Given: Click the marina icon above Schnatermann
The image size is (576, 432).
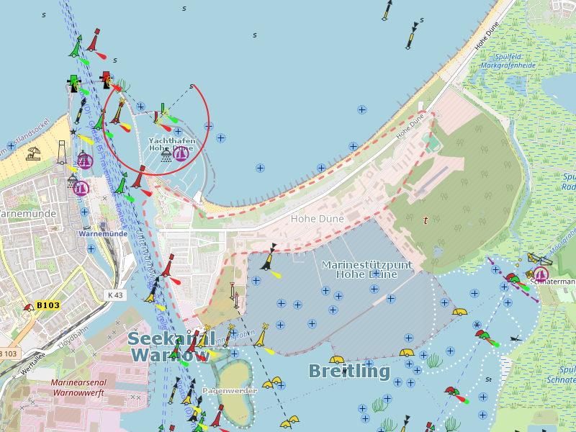Looking at the screenshot, I should click(x=540, y=274).
